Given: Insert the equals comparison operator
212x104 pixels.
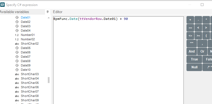Looking at the screenshot, I should (190, 28).
